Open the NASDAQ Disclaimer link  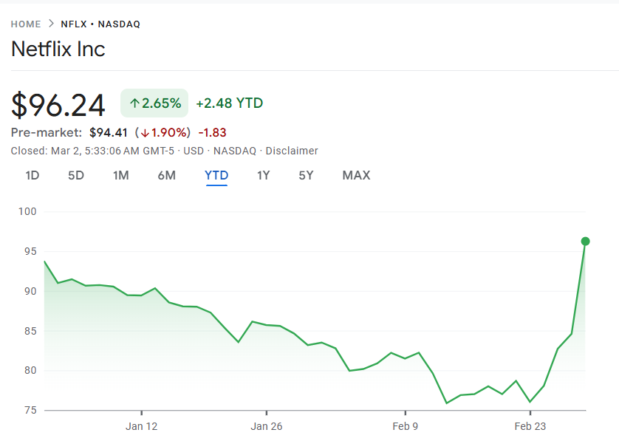(x=292, y=151)
